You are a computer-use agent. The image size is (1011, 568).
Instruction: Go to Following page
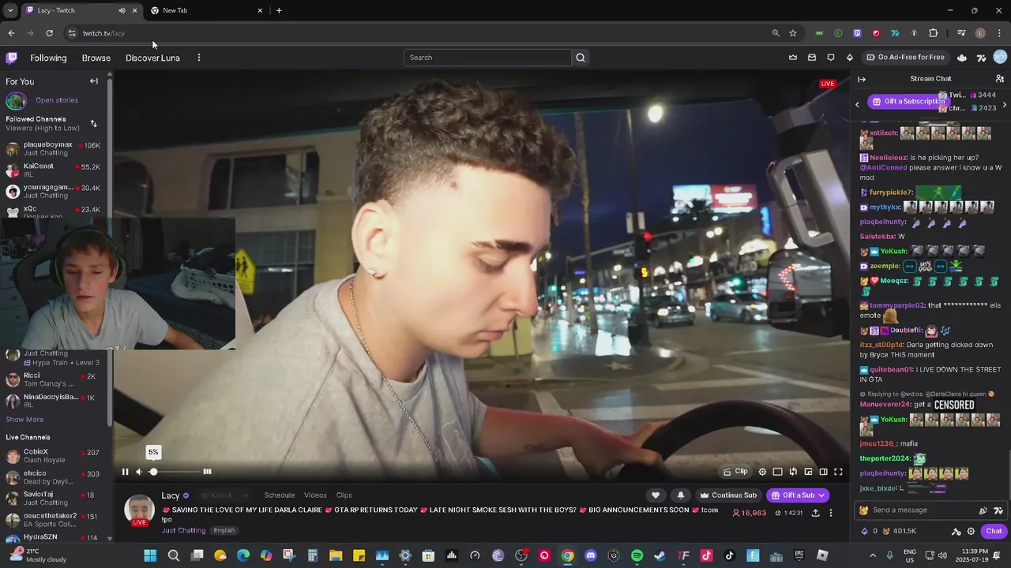(48, 58)
